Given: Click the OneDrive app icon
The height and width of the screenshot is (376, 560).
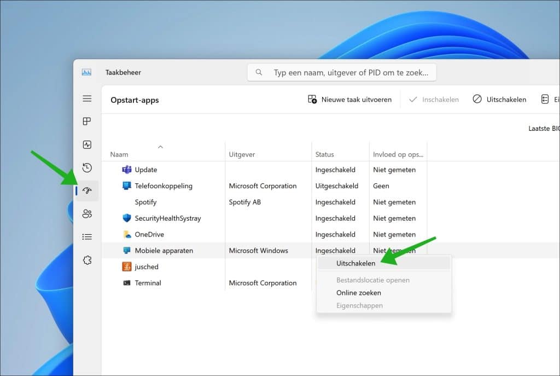Looking at the screenshot, I should (x=127, y=234).
